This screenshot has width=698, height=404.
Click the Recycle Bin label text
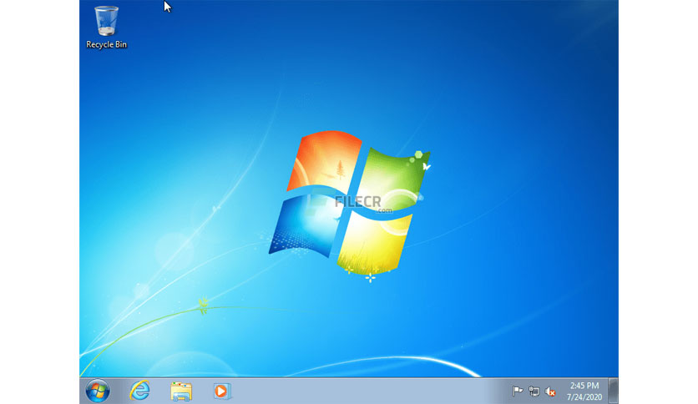[x=106, y=44]
